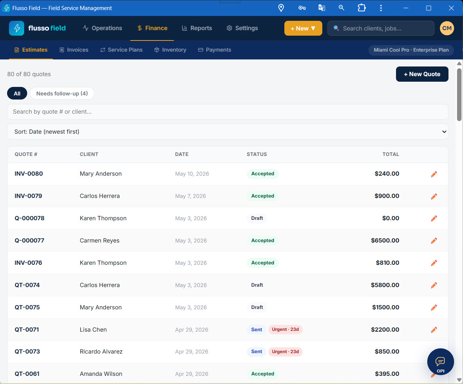Open the location pin icon in title bar
This screenshot has height=384, width=463.
281,8
